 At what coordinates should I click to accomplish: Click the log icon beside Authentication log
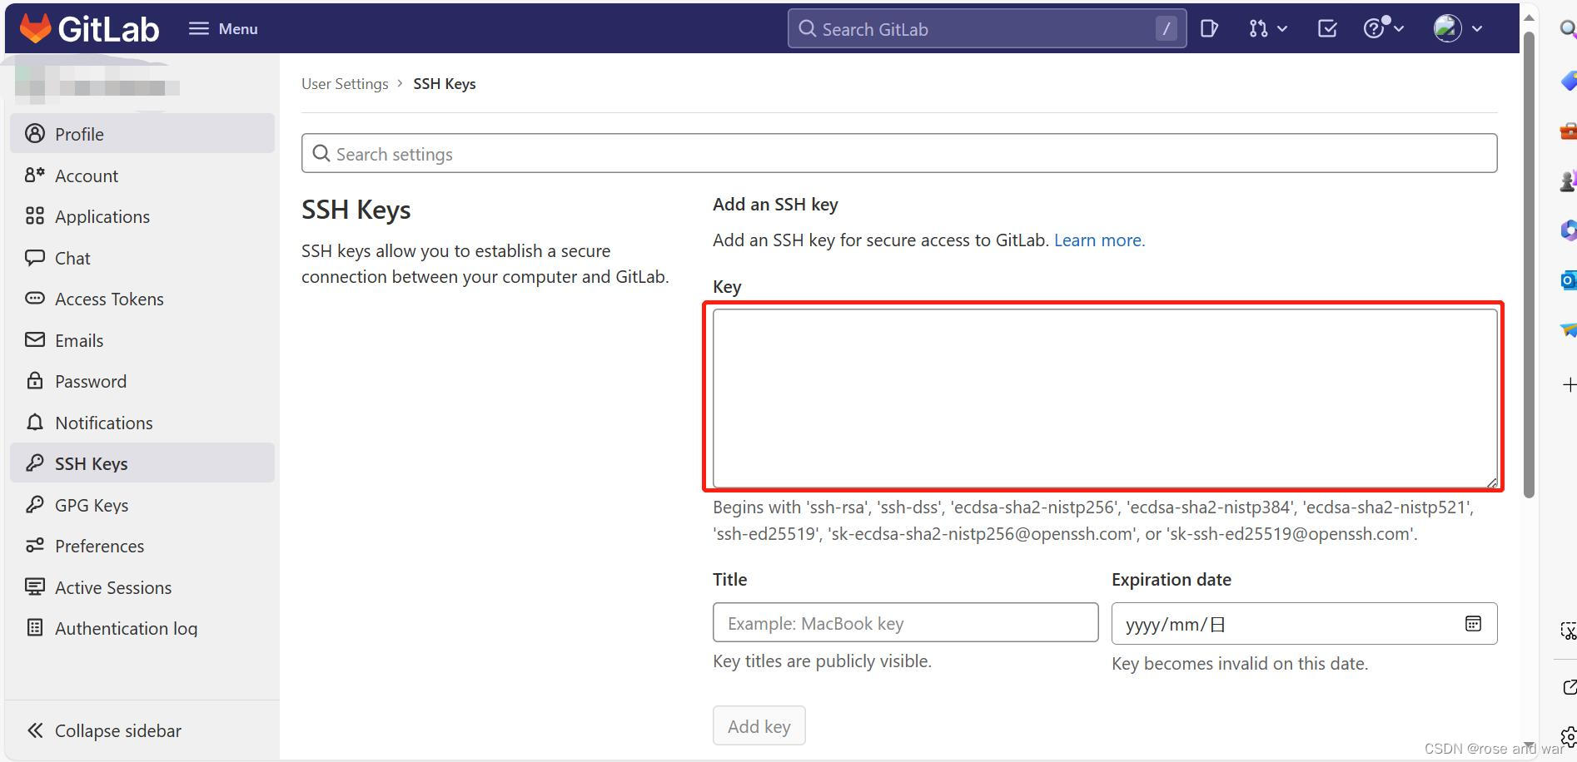(34, 627)
